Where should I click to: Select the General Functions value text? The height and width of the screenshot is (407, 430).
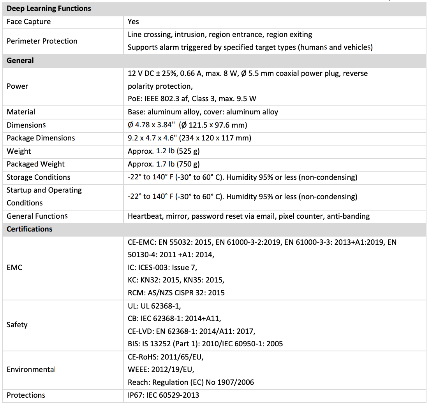click(249, 216)
